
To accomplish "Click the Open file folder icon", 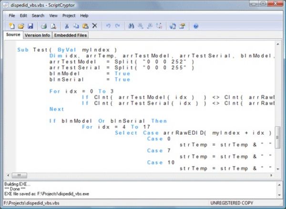I will [21, 26].
